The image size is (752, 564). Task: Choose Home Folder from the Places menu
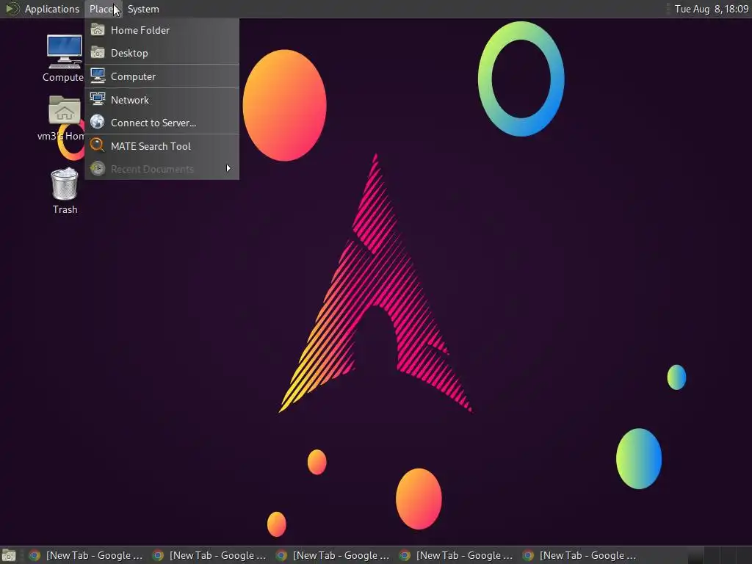click(x=162, y=30)
